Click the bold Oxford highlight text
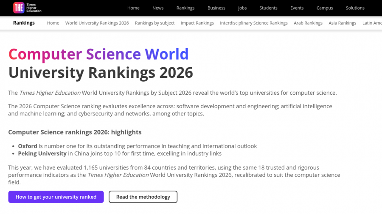The width and height of the screenshot is (382, 214). click(x=28, y=146)
